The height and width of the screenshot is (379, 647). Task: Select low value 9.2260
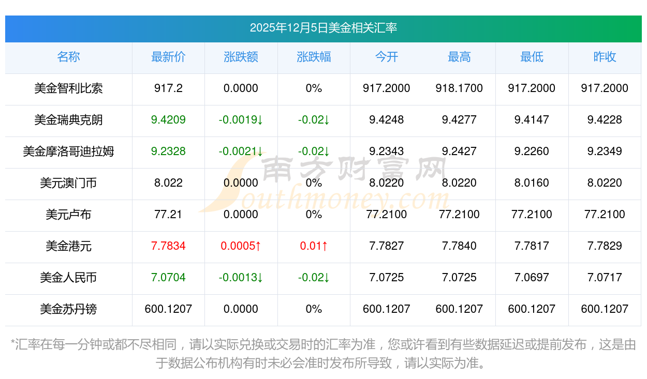tap(532, 151)
